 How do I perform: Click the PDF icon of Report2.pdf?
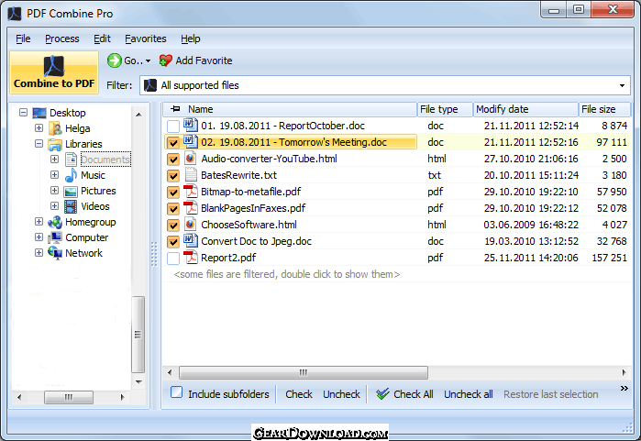pyautogui.click(x=190, y=257)
